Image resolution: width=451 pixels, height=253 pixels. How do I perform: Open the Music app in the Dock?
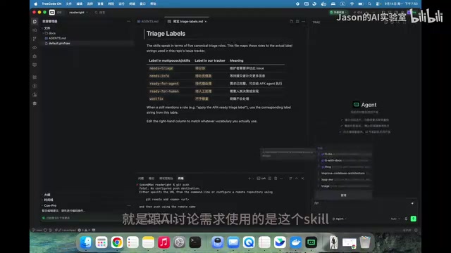[x=163, y=242]
